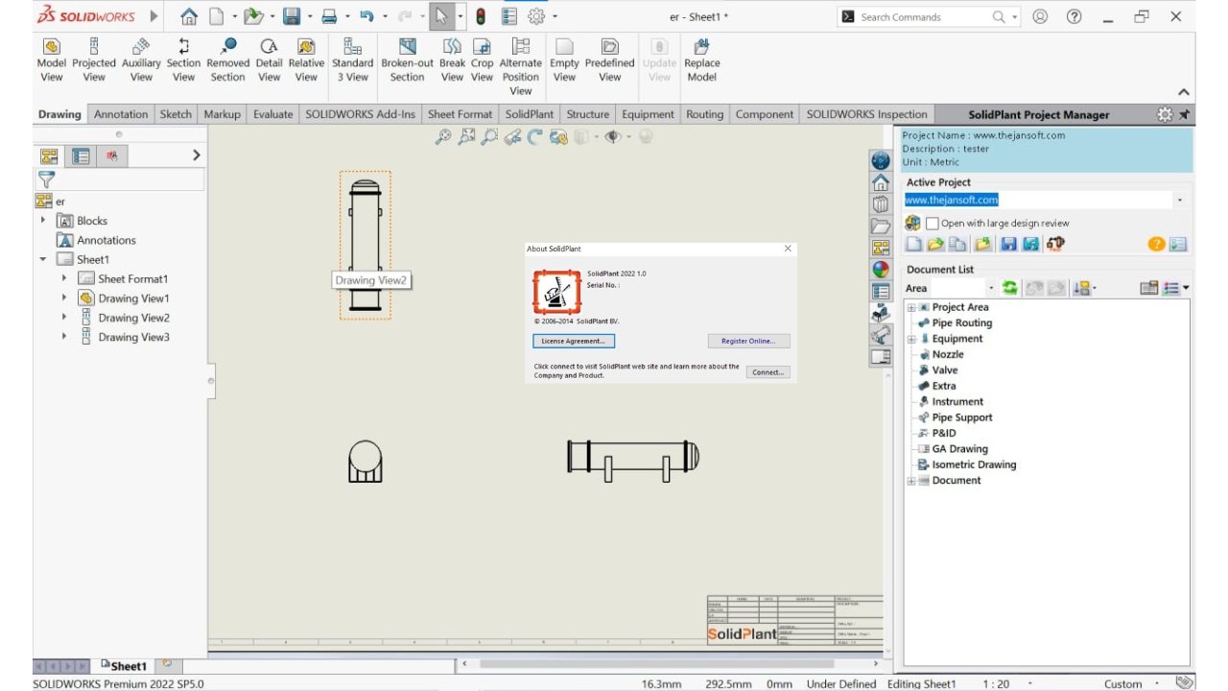
Task: Expand the Blocks folder
Action: (43, 221)
